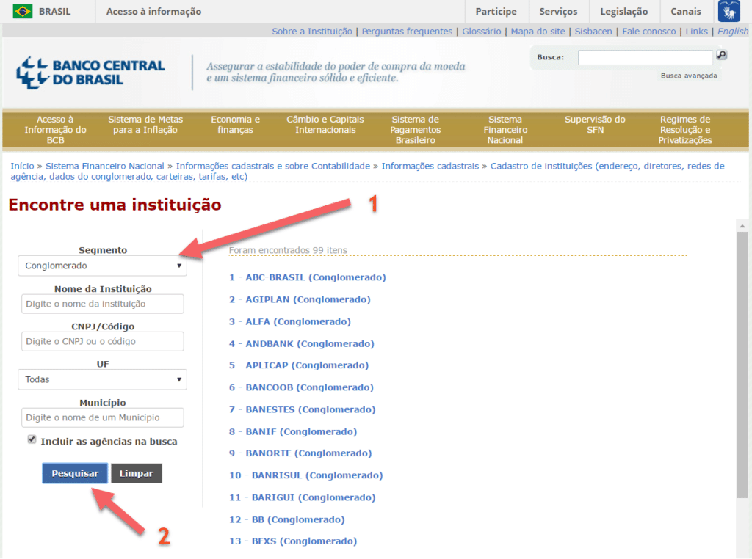Click the Município input field
The image size is (752, 559).
(102, 417)
